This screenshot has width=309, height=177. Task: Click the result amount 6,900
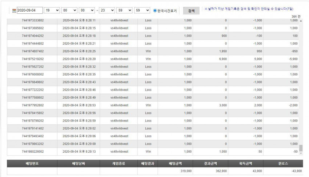[x=223, y=59]
